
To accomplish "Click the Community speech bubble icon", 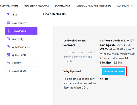I will (8, 23).
